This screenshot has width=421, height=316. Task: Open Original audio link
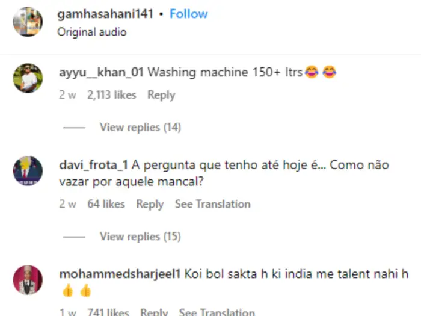[x=92, y=32]
